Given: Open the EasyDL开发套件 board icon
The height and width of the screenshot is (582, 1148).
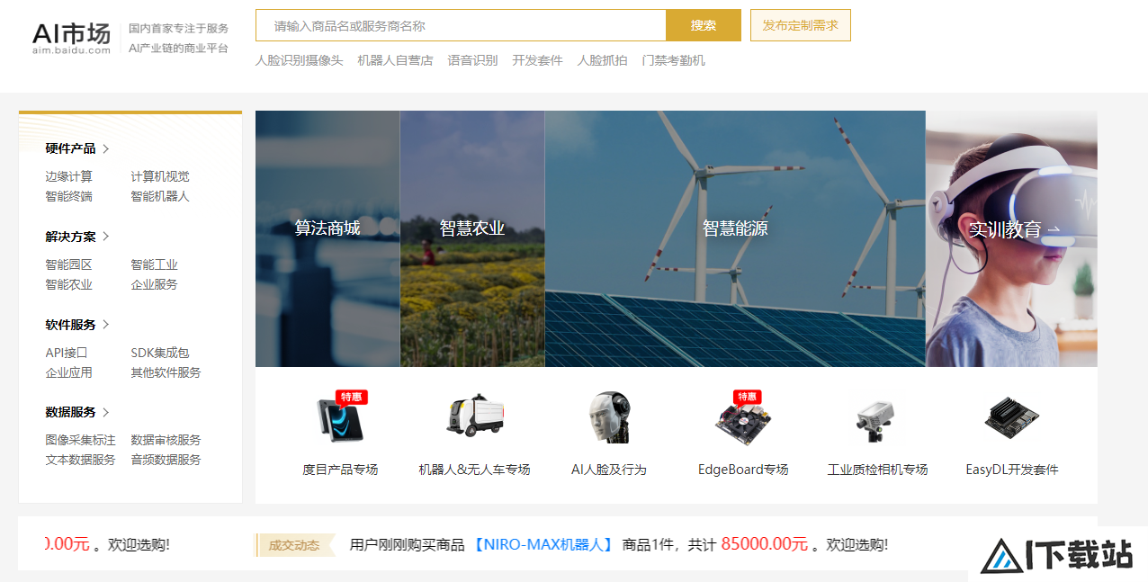Looking at the screenshot, I should (1012, 417).
